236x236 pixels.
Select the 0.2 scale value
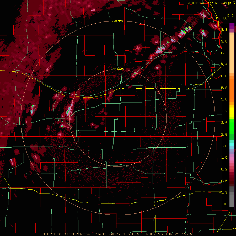(x=224, y=169)
